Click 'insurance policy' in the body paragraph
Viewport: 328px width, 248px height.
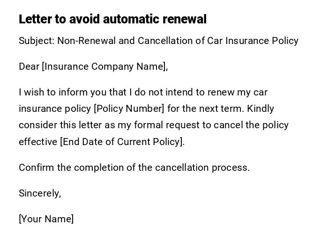coord(55,109)
